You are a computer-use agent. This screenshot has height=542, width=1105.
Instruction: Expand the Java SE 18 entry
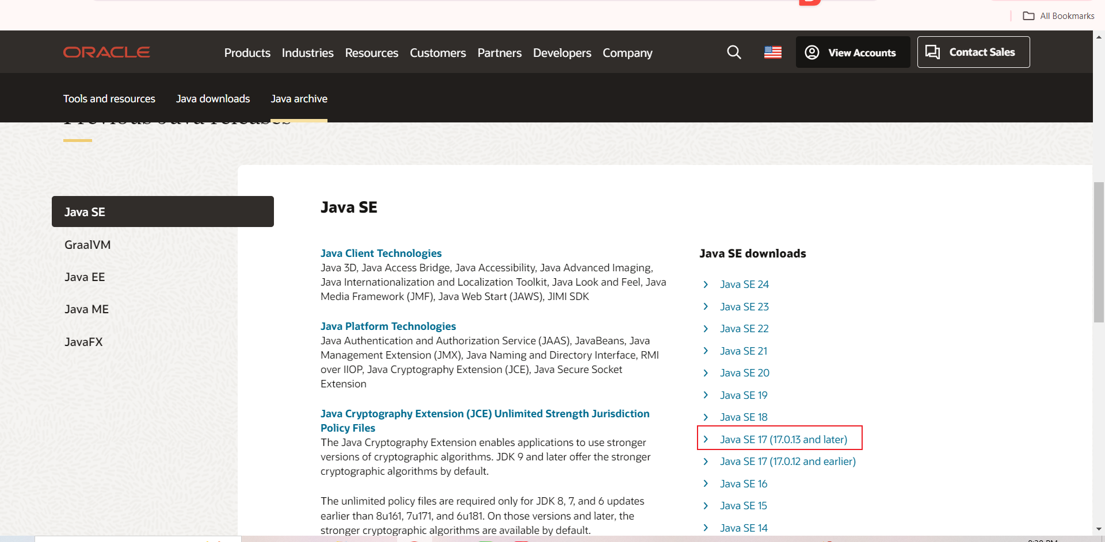(x=744, y=417)
